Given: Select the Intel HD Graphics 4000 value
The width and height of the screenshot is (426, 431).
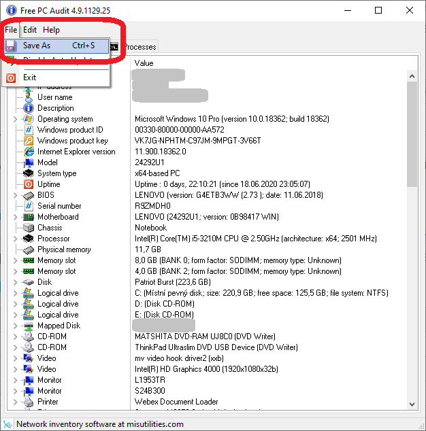Looking at the screenshot, I should 206,369.
